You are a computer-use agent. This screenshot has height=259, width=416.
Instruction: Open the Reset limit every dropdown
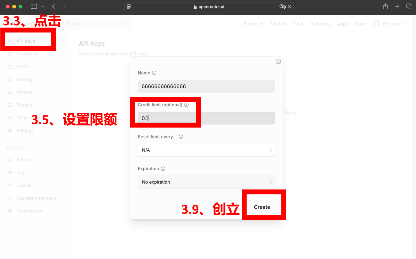point(206,150)
